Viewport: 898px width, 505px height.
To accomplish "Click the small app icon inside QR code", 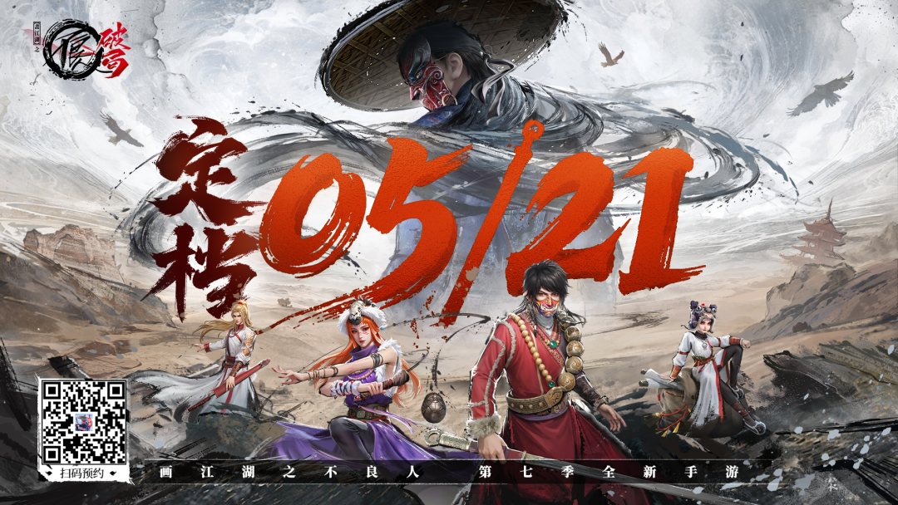I will coord(84,423).
